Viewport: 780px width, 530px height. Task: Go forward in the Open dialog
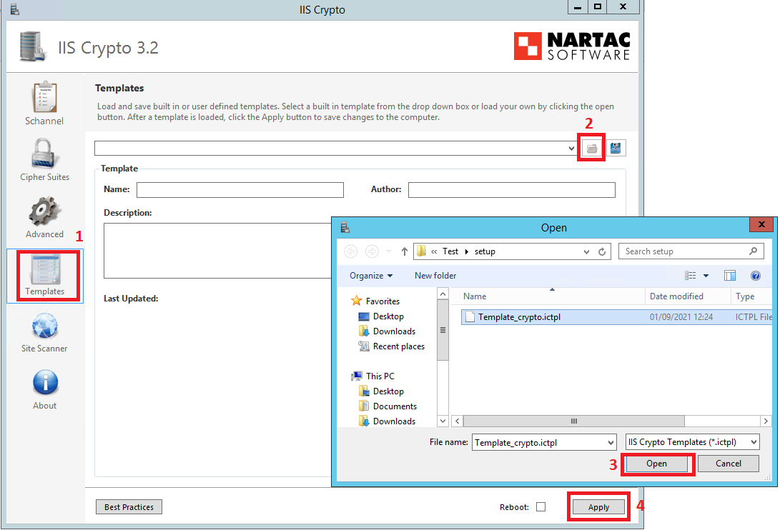(372, 251)
